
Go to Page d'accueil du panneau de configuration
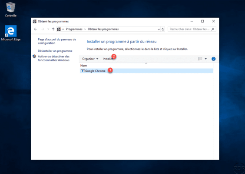point(57,41)
